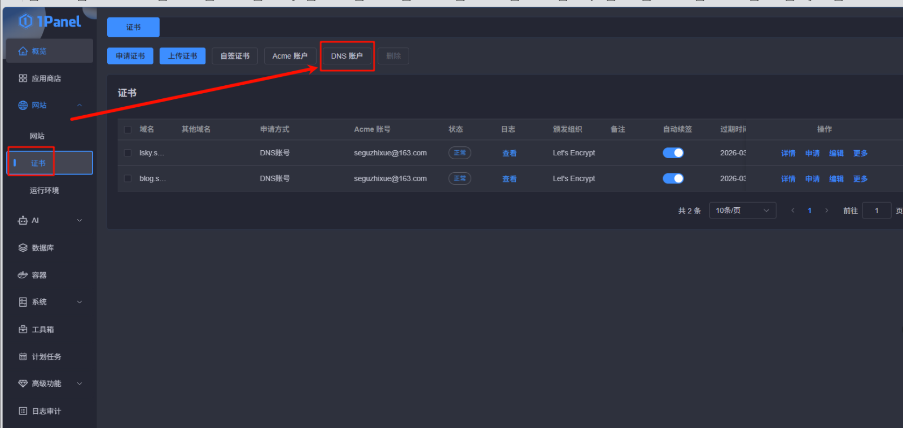The width and height of the screenshot is (903, 428).
Task: Open Scheduled Tasks calendar icon
Action: click(23, 357)
